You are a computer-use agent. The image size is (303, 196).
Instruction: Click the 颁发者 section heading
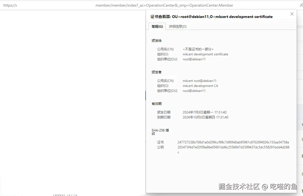tap(156, 72)
